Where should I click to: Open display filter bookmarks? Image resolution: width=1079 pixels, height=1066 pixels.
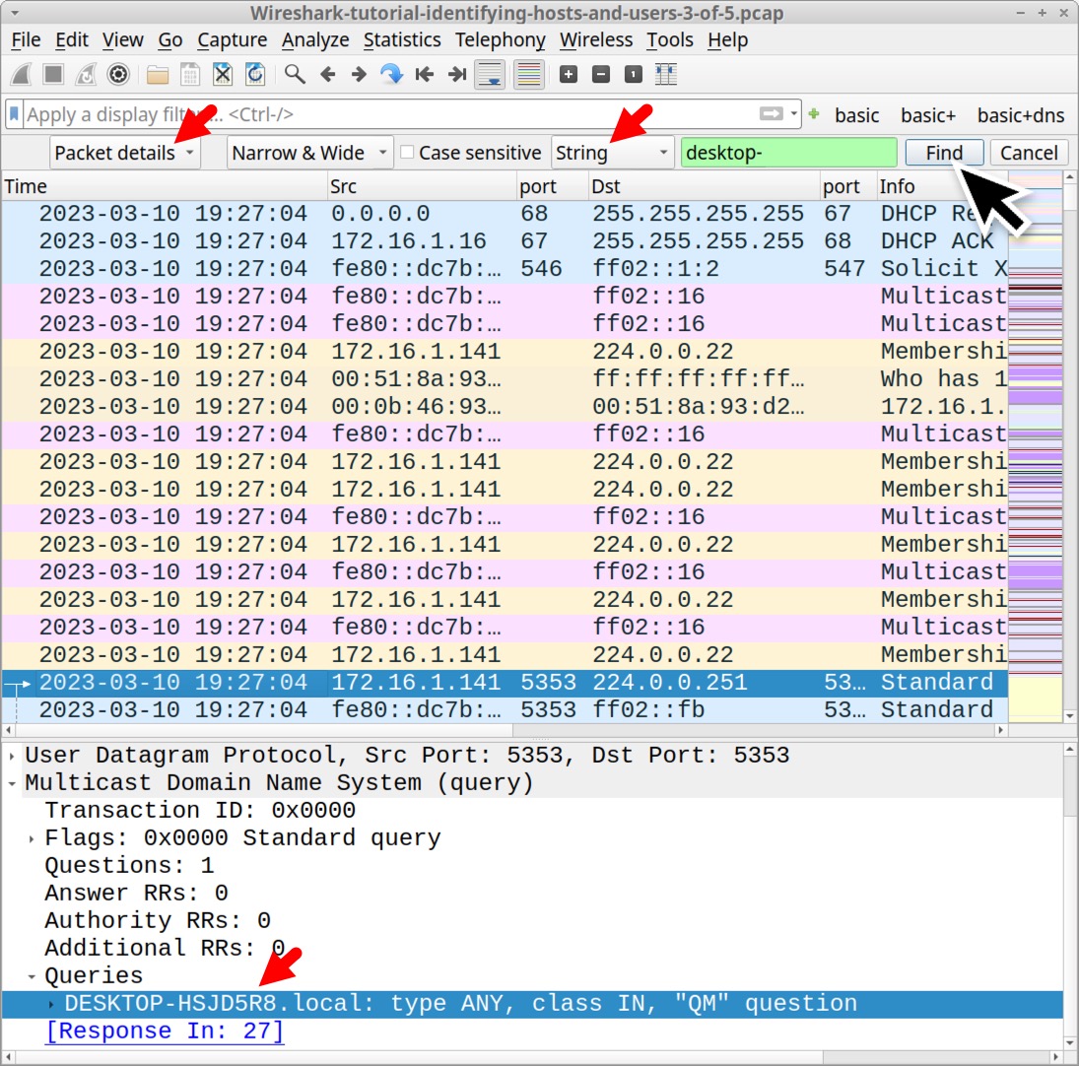click(12, 114)
